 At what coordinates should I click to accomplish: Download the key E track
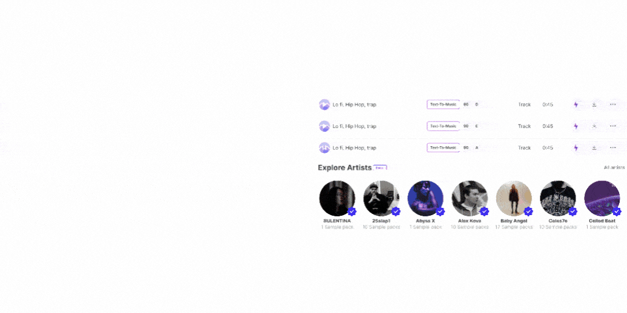(x=594, y=126)
